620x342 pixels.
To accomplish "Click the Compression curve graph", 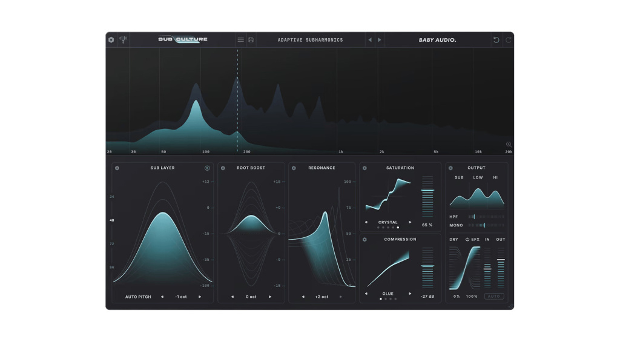I will click(388, 268).
